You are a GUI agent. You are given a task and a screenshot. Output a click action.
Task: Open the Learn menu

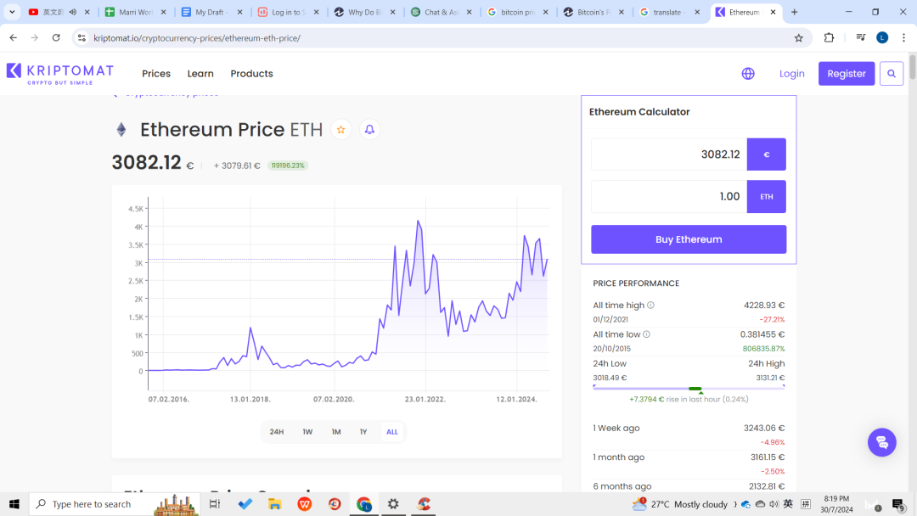tap(200, 74)
